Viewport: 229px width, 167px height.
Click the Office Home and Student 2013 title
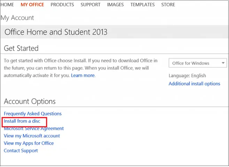point(56,32)
